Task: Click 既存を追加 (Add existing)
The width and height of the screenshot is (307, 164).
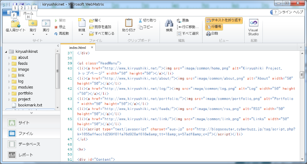Action: [x=100, y=27]
